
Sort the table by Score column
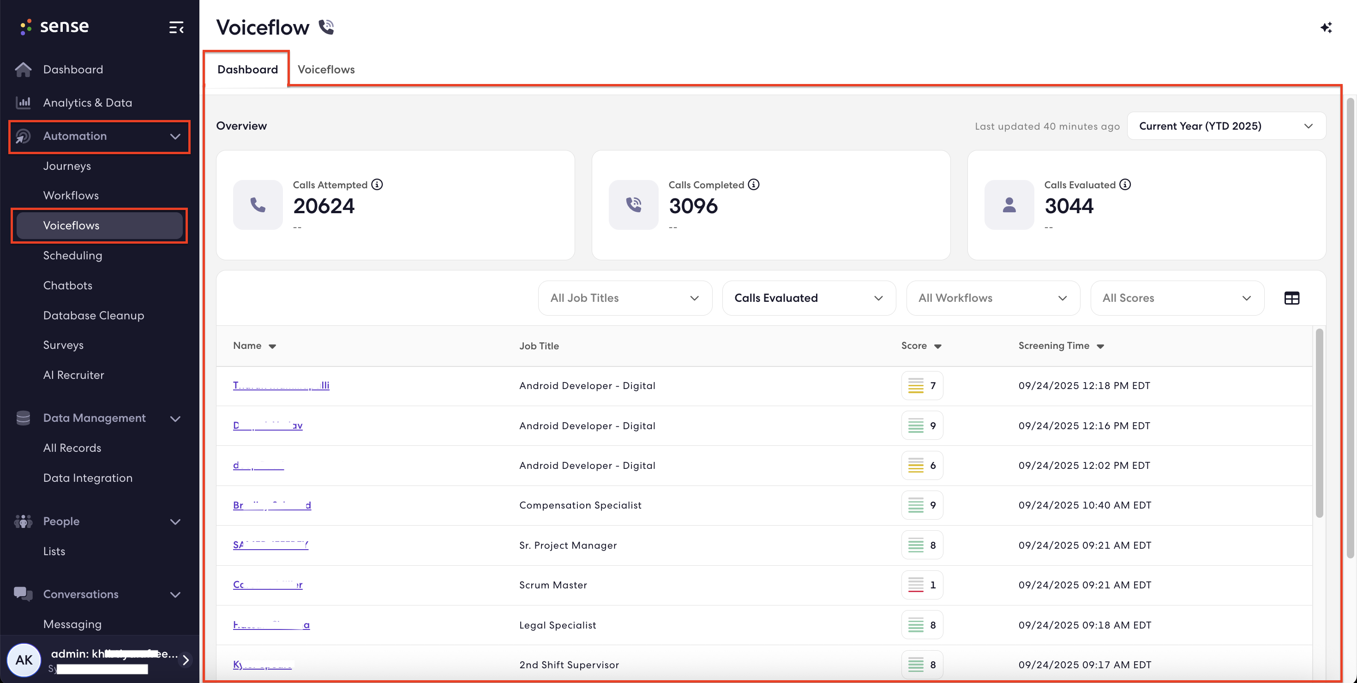921,346
